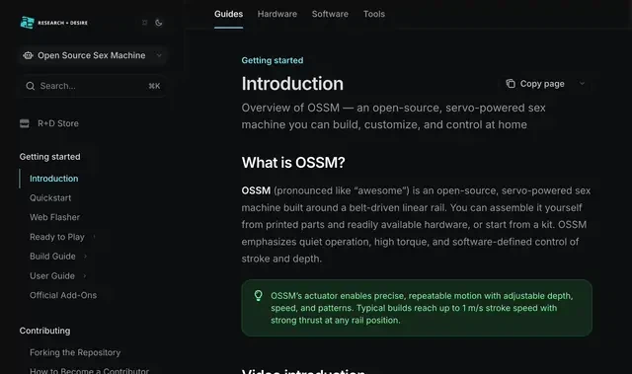Click the Introduction page title
Viewport: 632px width, 374px height.
[x=292, y=84]
